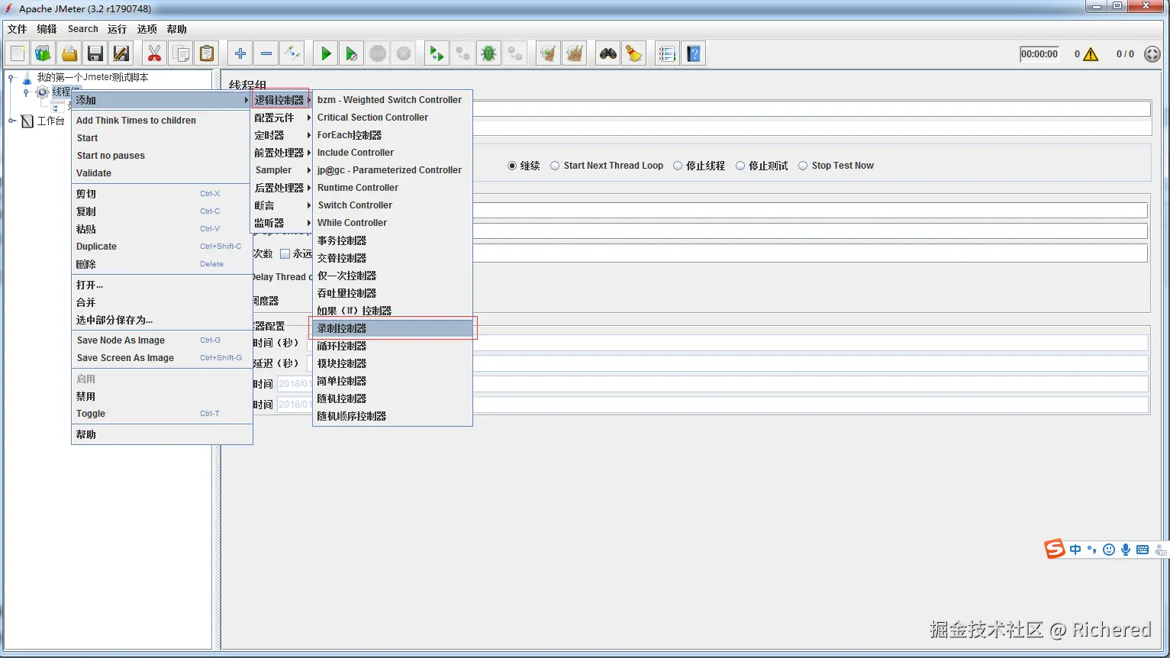1170x658 pixels.
Task: Open the Function Helper list icon
Action: point(667,53)
